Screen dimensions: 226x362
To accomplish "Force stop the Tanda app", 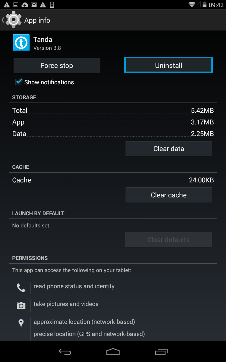I will [x=57, y=66].
